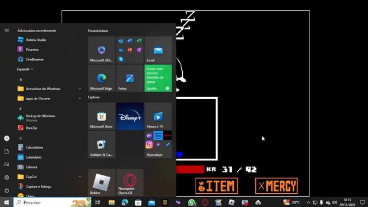
Task: Start Solitaire & Casual Games tile
Action: [102, 144]
